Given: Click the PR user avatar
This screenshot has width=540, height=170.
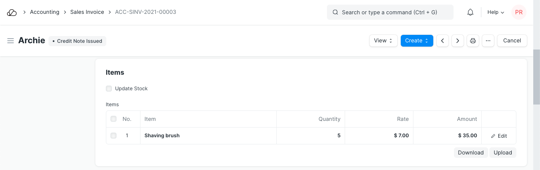Looking at the screenshot, I should click(518, 13).
